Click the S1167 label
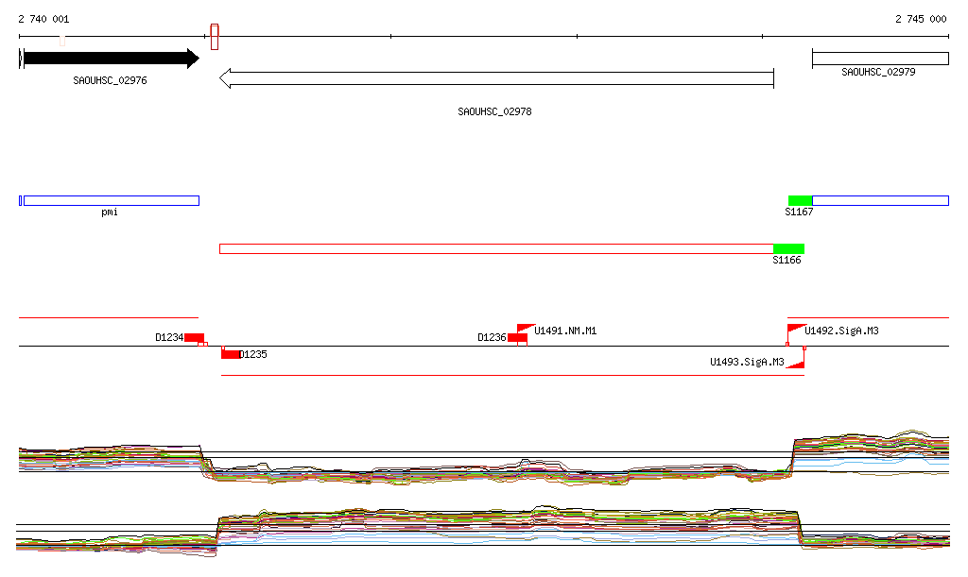968x577 pixels. coord(799,212)
